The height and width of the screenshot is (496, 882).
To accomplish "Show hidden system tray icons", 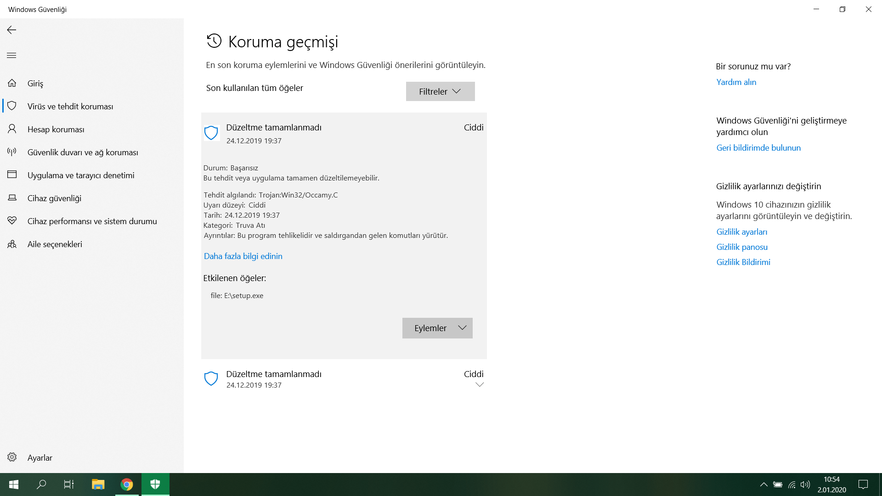I will (763, 485).
